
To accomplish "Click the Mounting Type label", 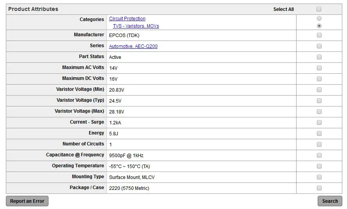I will [x=88, y=177].
